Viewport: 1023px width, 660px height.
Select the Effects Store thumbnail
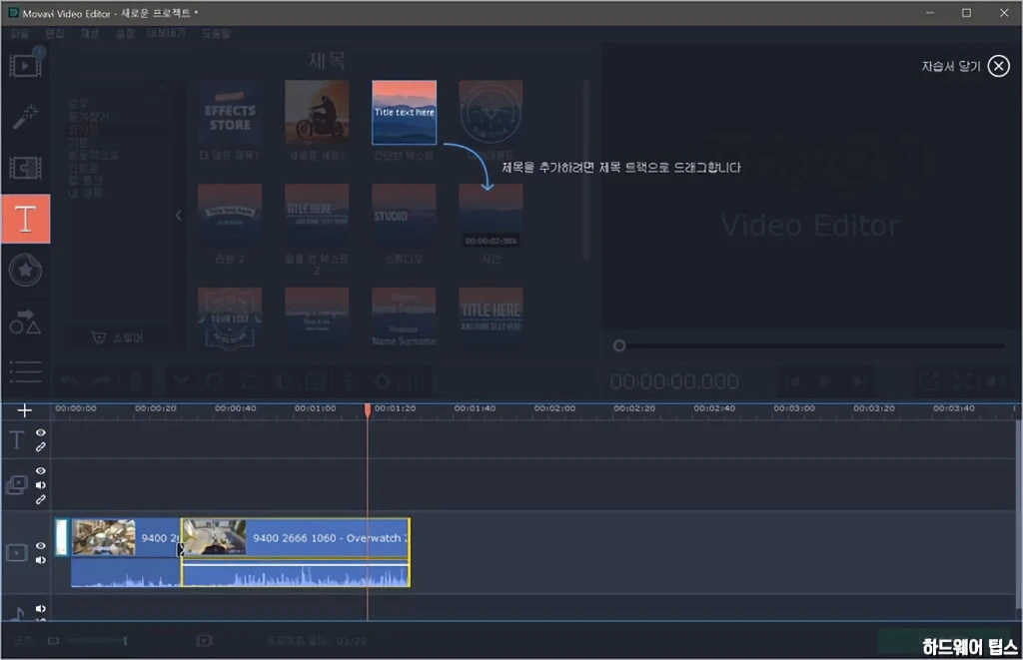coord(230,112)
